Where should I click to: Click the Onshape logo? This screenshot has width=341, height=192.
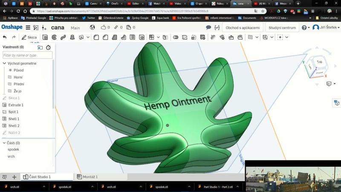coord(12,27)
